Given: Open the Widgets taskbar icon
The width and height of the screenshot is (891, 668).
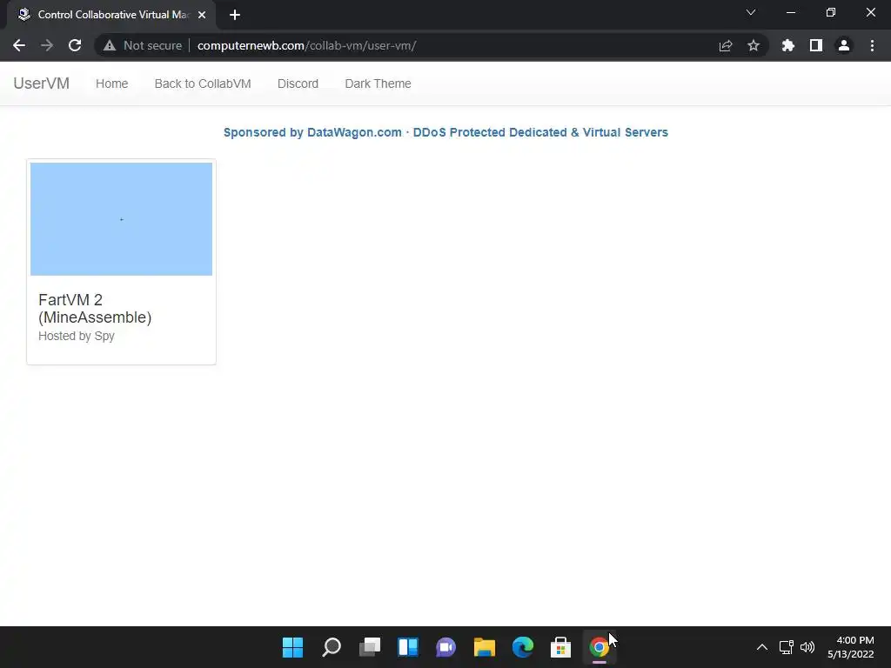Looking at the screenshot, I should (x=408, y=647).
